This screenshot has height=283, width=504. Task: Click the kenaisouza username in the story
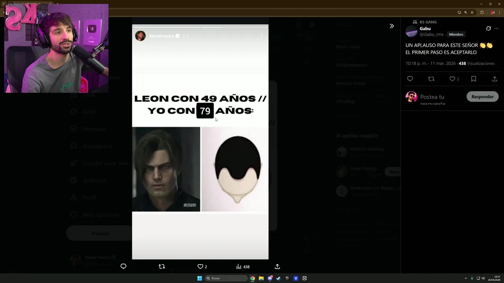pyautogui.click(x=162, y=36)
